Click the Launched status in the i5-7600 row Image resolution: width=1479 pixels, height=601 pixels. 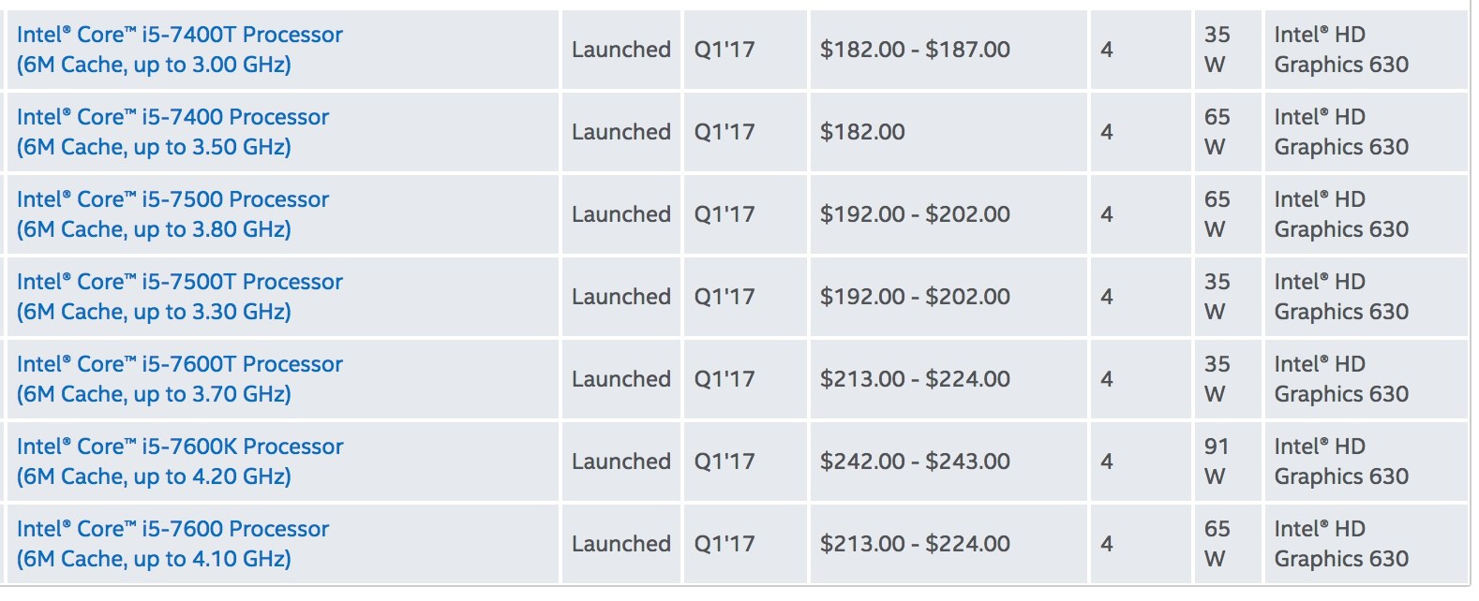621,544
